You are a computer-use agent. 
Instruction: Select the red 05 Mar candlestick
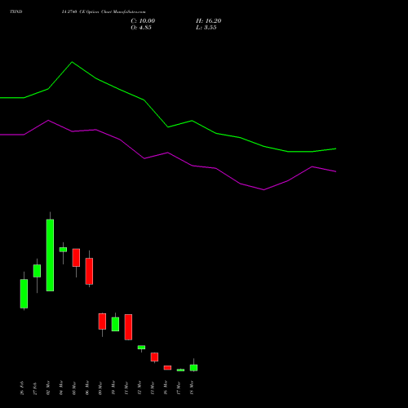click(76, 258)
